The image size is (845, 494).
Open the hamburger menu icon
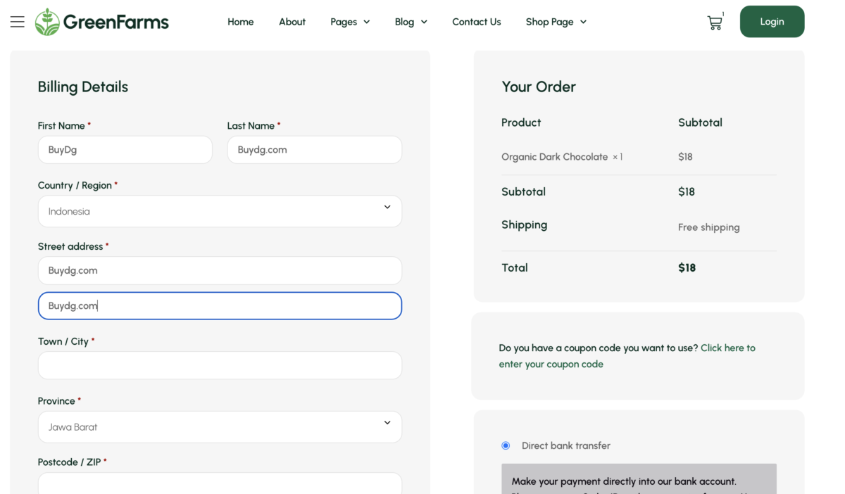(18, 21)
